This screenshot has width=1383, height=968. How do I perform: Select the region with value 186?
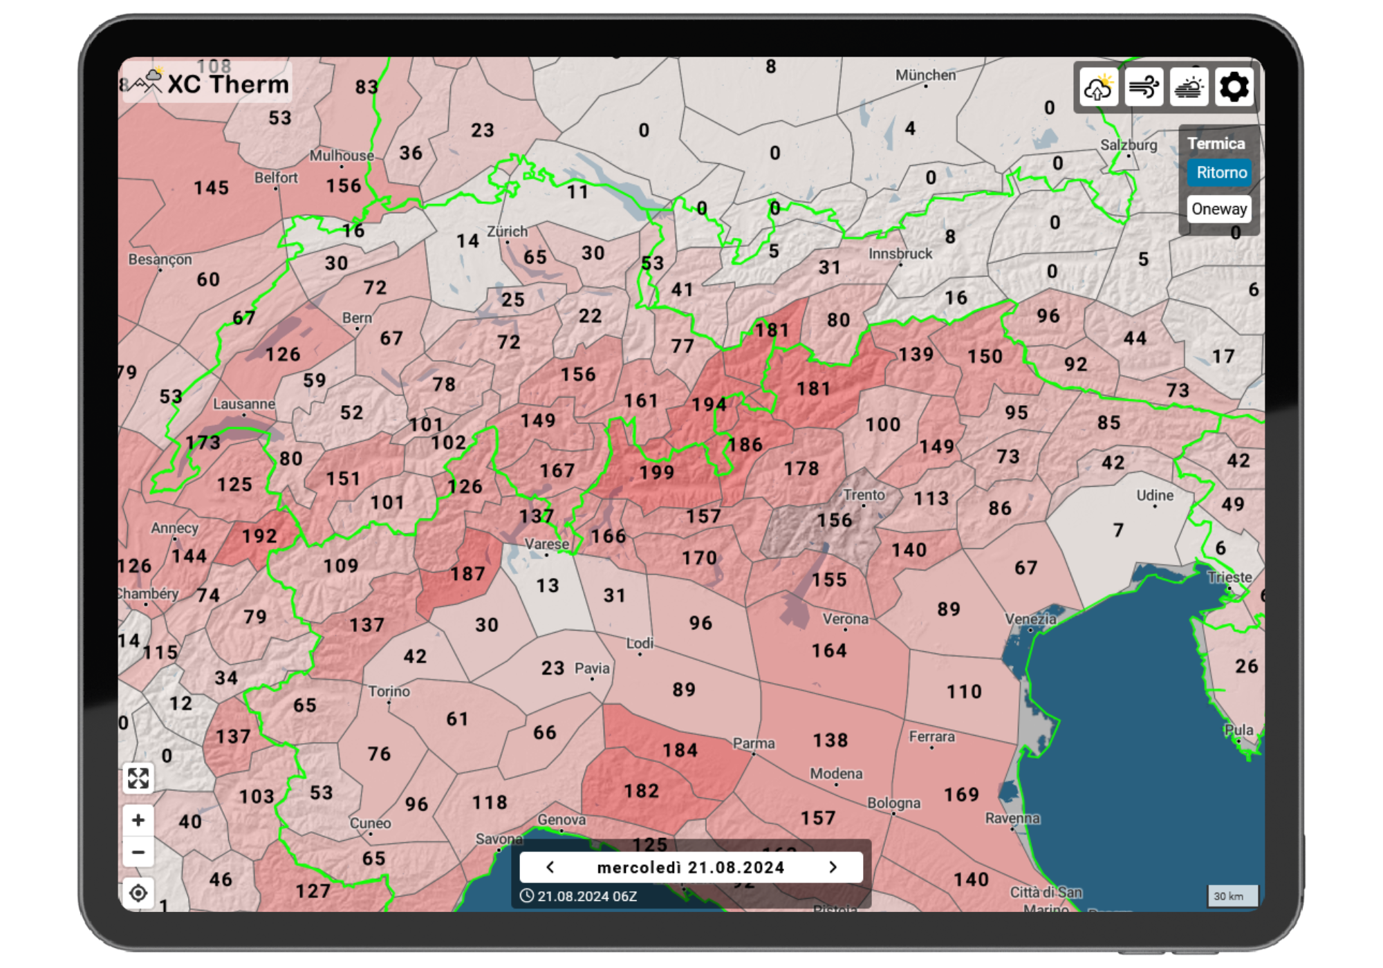(745, 445)
